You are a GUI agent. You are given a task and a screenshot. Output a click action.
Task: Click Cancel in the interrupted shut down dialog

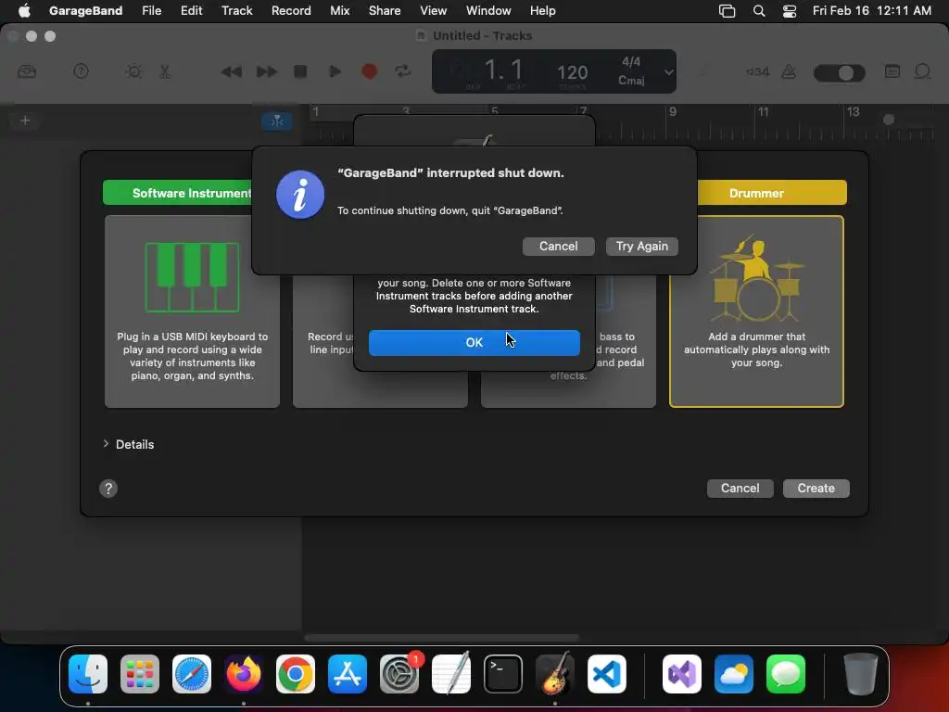558,247
